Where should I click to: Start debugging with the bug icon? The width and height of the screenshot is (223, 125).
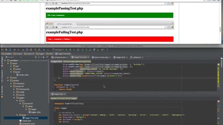tap(70, 50)
